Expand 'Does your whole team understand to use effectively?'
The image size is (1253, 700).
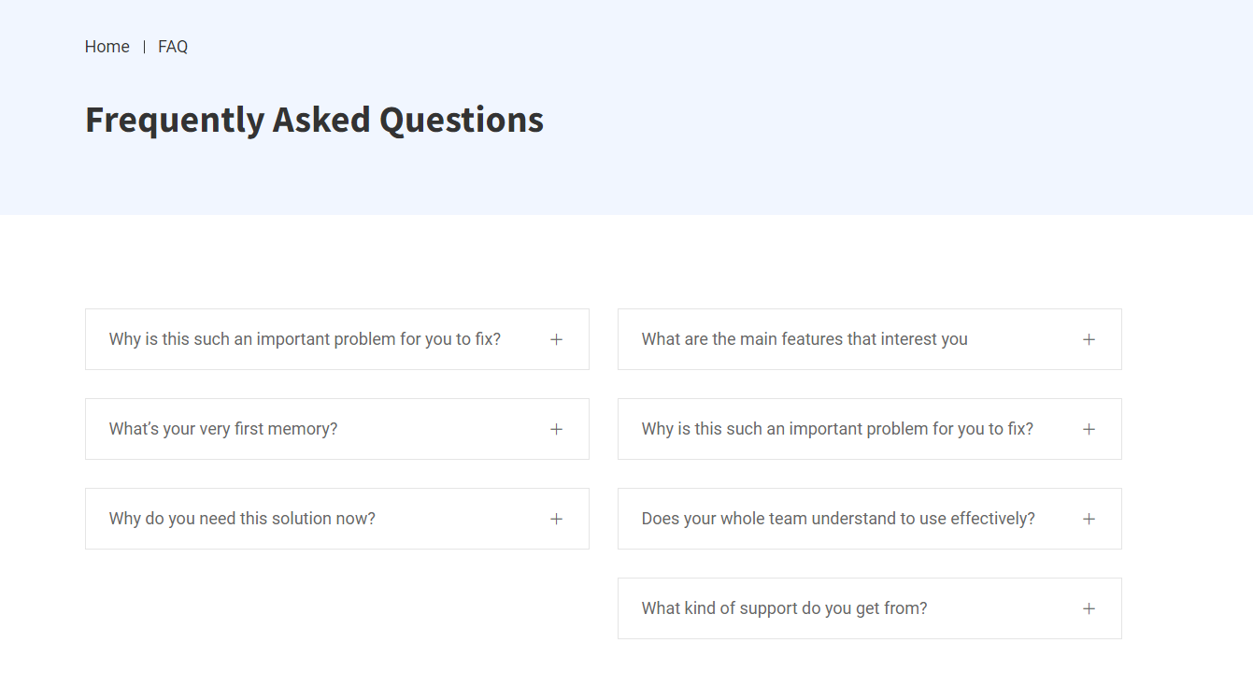pyautogui.click(x=838, y=519)
